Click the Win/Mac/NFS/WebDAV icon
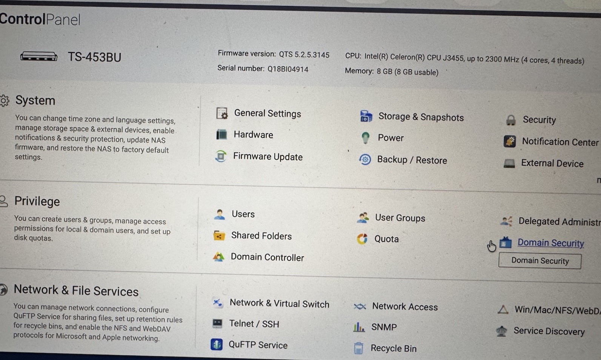 tap(503, 310)
